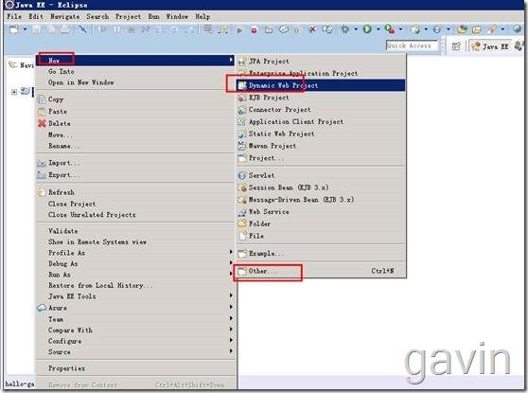The width and height of the screenshot is (528, 393).
Task: Expand the Debug As submenu arrow
Action: (231, 262)
